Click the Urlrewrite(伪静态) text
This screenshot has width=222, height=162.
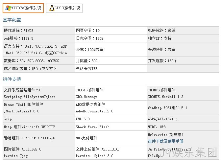pos(165,135)
